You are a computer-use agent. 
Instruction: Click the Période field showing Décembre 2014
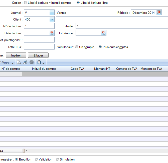(143, 12)
